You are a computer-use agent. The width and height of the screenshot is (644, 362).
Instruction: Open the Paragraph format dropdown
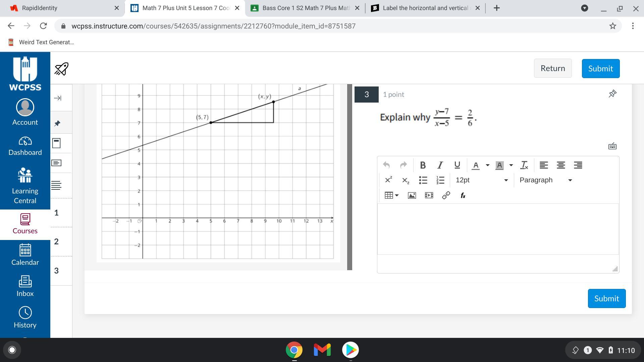[x=545, y=180]
